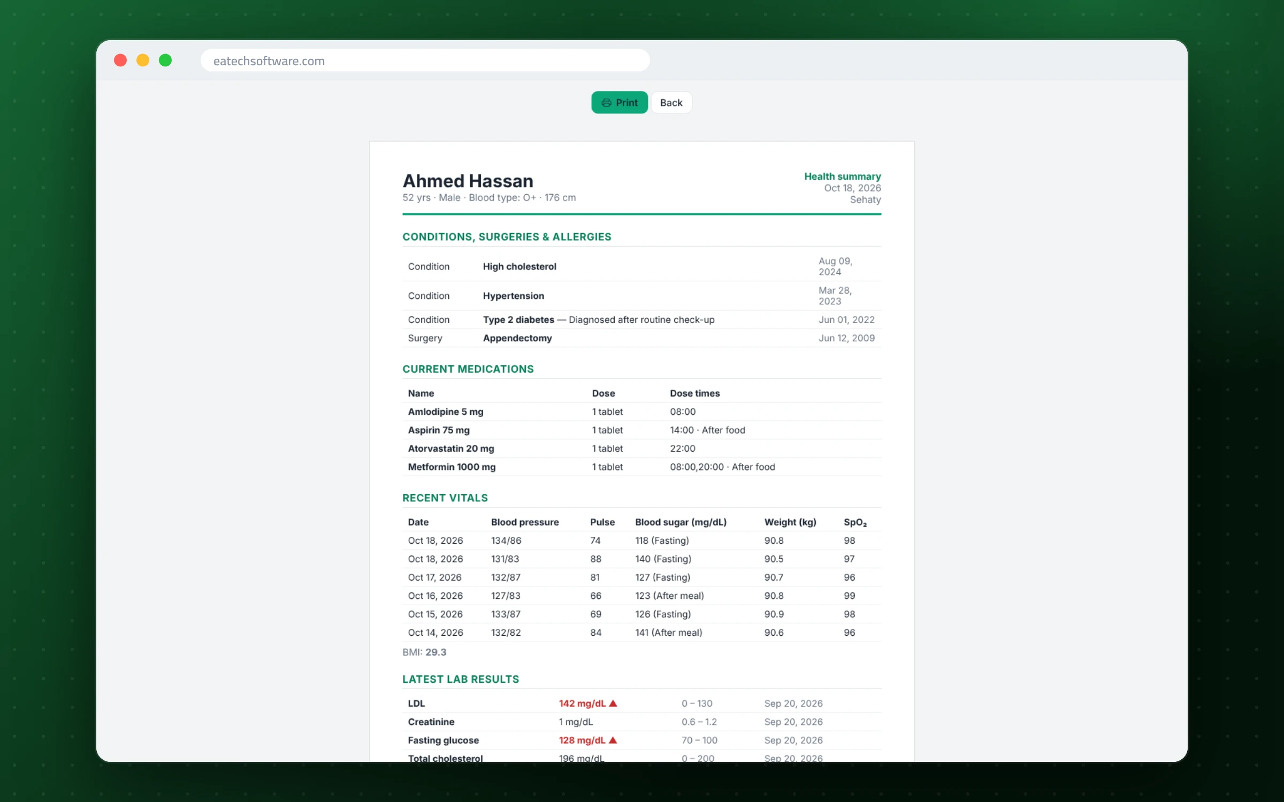Image resolution: width=1284 pixels, height=802 pixels.
Task: Click Metformin 1000 mg medication name
Action: [x=452, y=467]
